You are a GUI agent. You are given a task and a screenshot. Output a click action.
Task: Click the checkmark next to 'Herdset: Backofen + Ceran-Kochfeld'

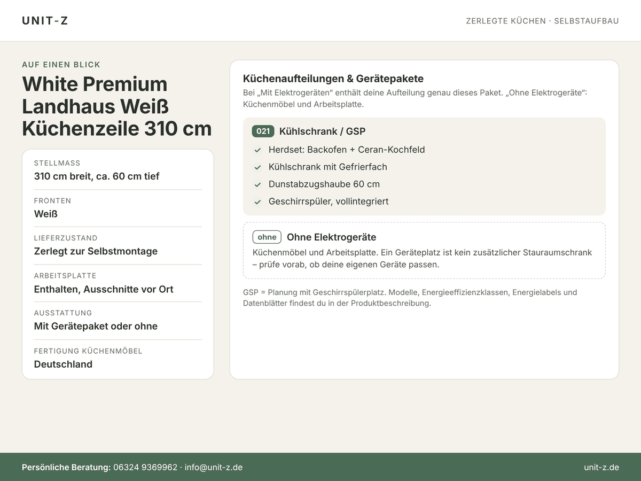pos(257,150)
